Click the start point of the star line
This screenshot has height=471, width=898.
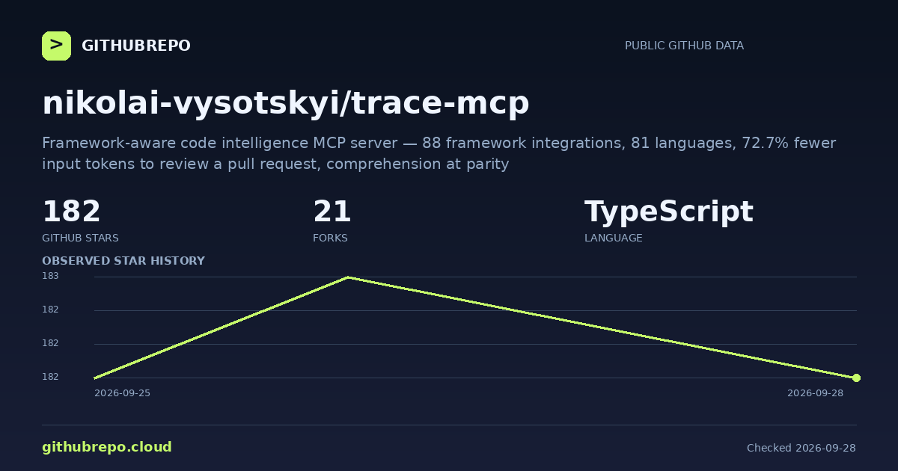(95, 378)
